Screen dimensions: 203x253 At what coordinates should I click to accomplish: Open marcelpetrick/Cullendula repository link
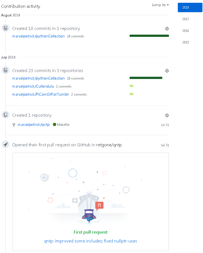(x=33, y=86)
